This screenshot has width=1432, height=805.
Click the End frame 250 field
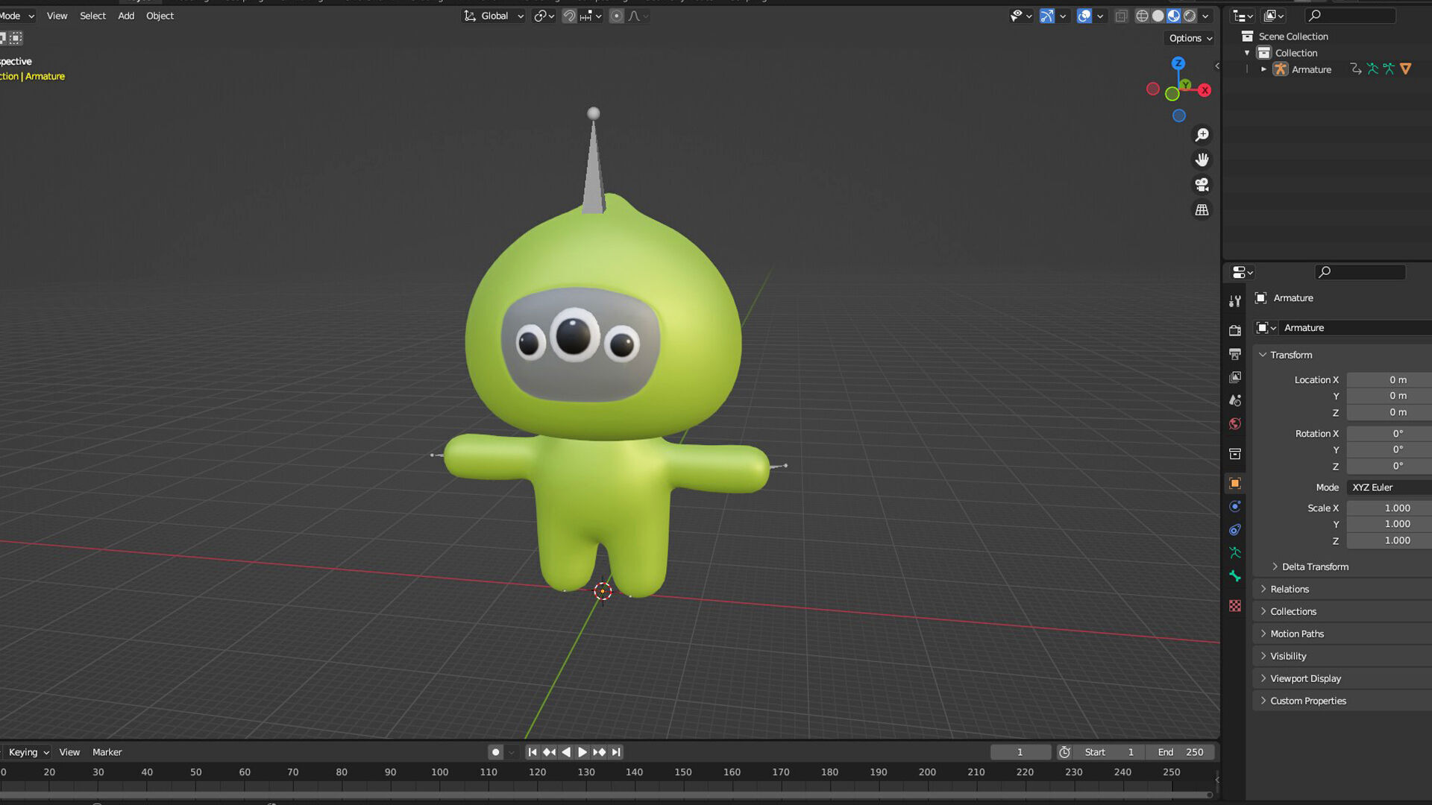click(1181, 752)
